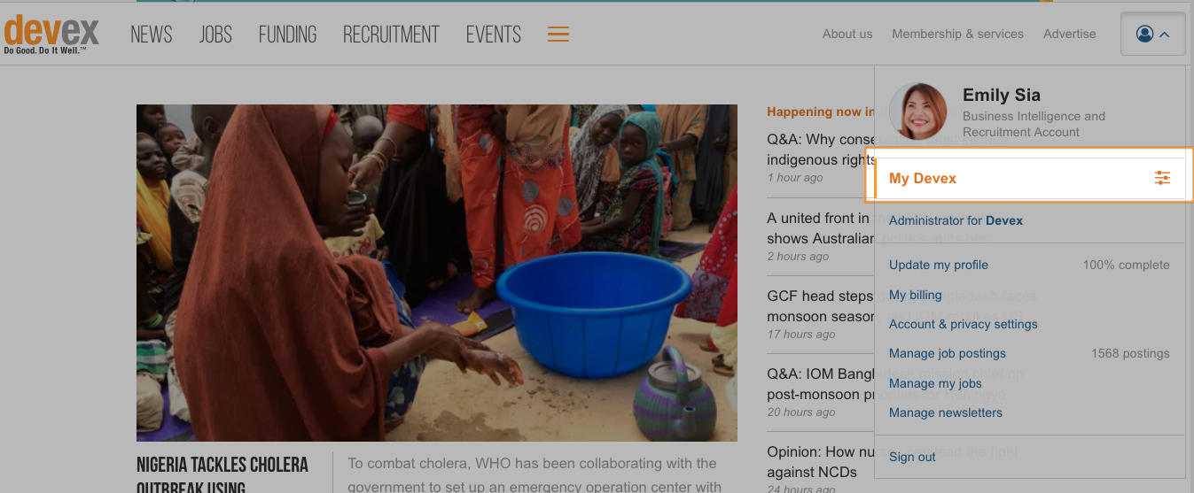
Task: Click Update my profile
Action: 939,265
